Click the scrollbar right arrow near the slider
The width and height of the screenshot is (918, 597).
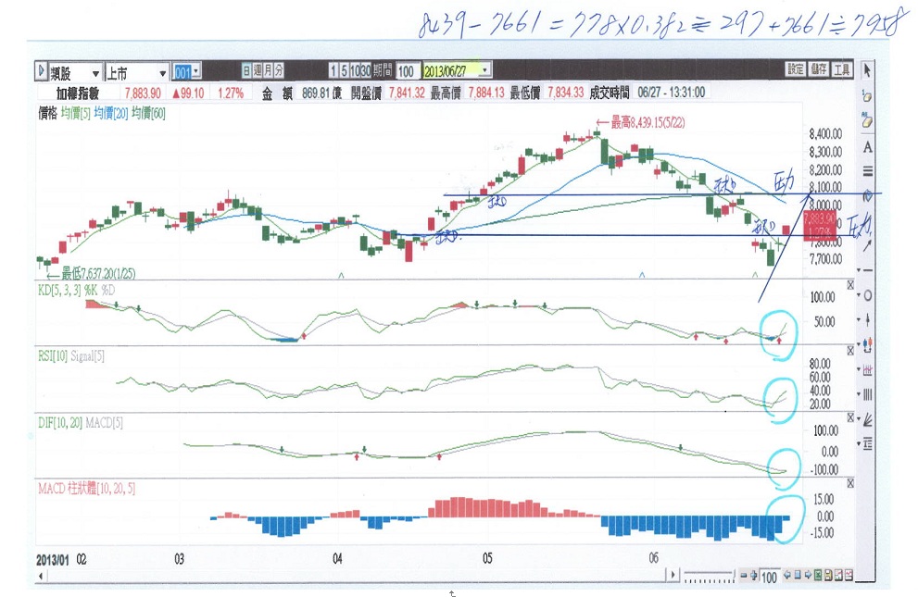pos(673,576)
